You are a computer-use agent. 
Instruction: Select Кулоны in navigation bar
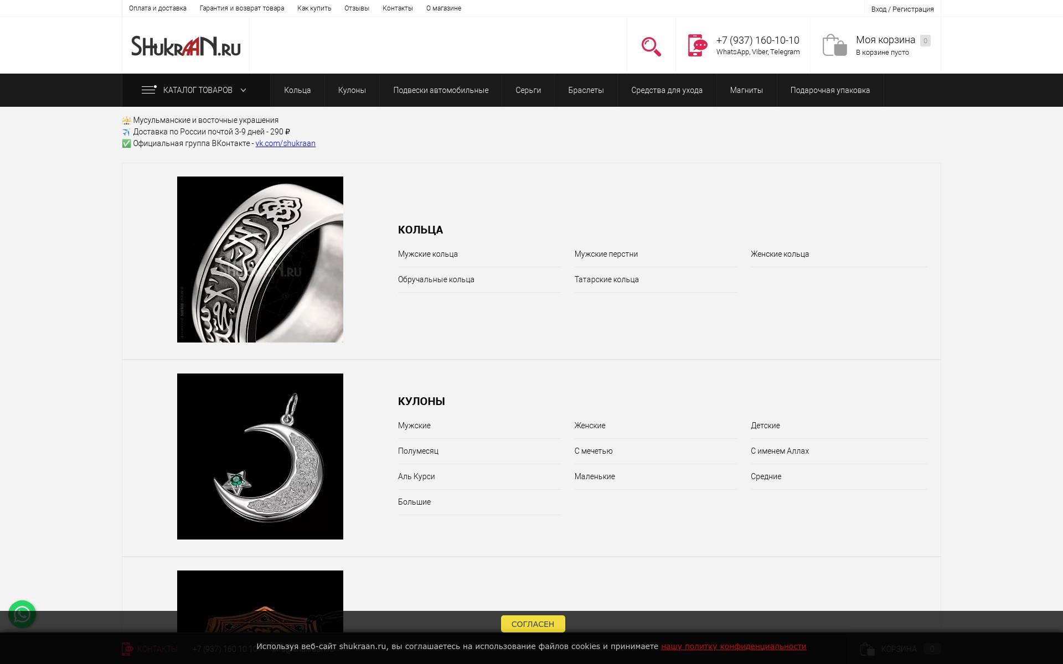352,90
